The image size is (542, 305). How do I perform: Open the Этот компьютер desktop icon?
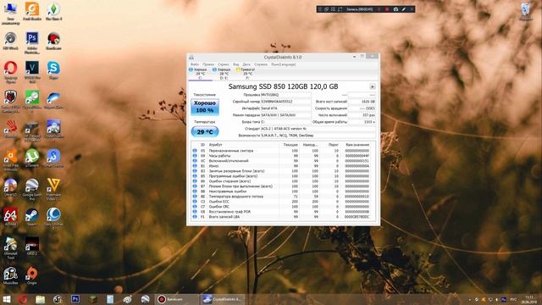10,14
